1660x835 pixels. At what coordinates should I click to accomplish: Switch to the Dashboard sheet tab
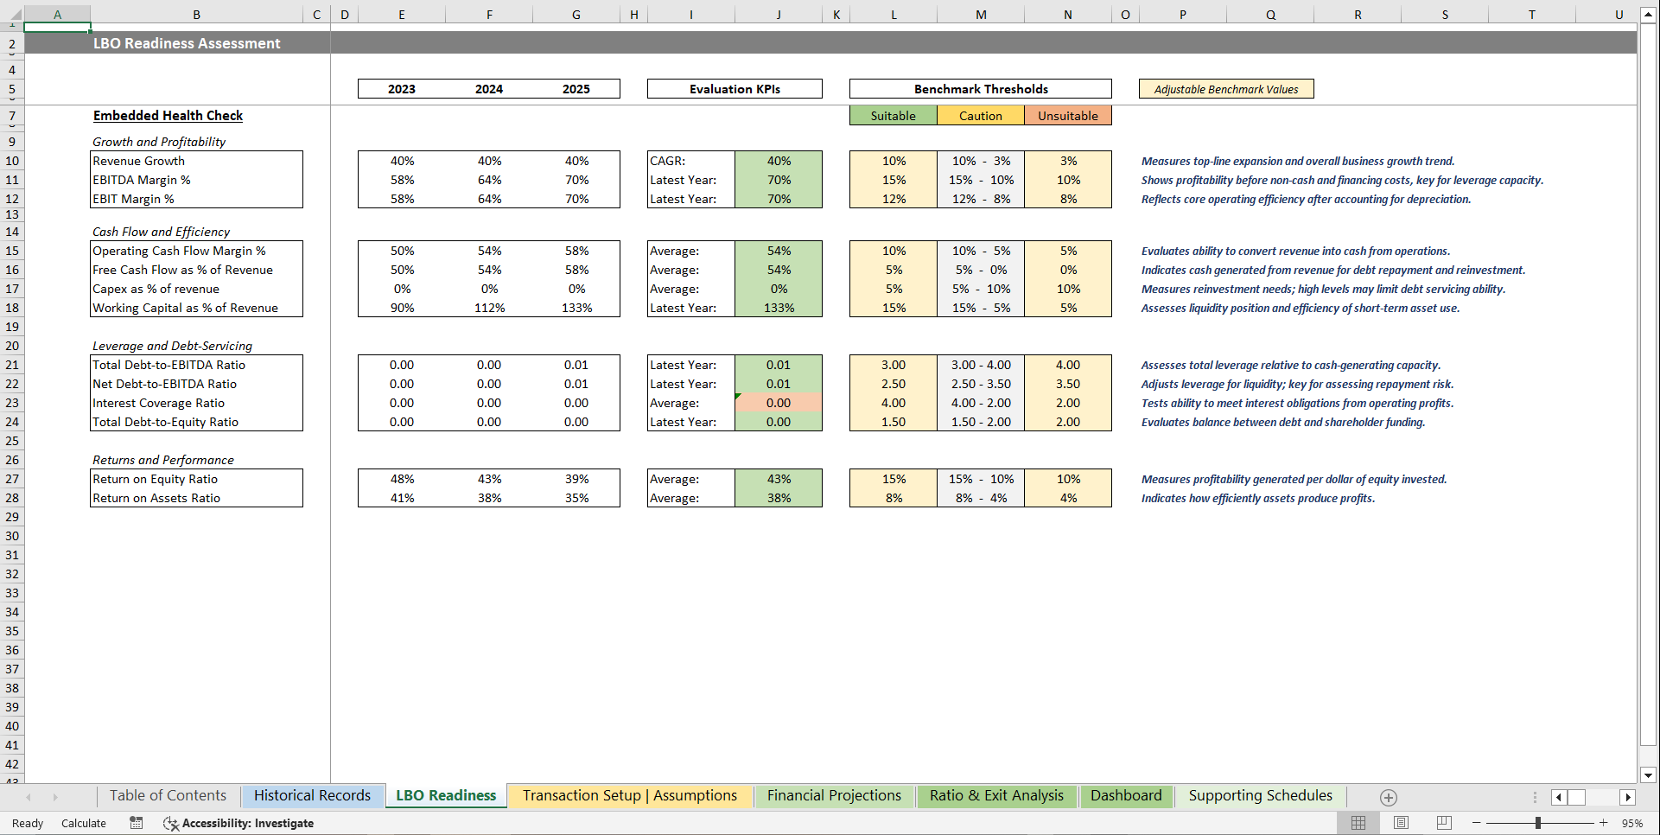coord(1126,795)
